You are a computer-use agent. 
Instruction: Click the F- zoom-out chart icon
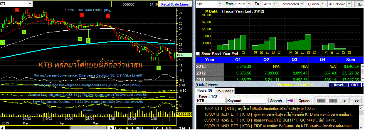[127, 129]
